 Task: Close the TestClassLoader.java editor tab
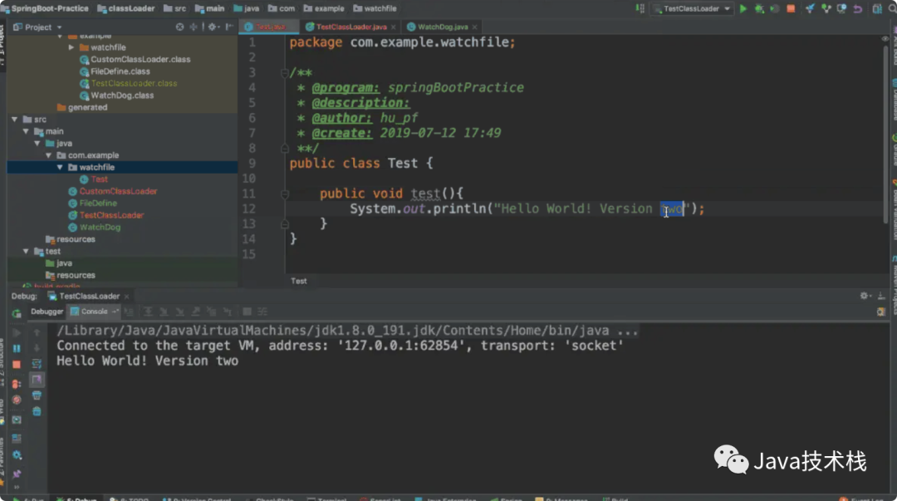394,27
